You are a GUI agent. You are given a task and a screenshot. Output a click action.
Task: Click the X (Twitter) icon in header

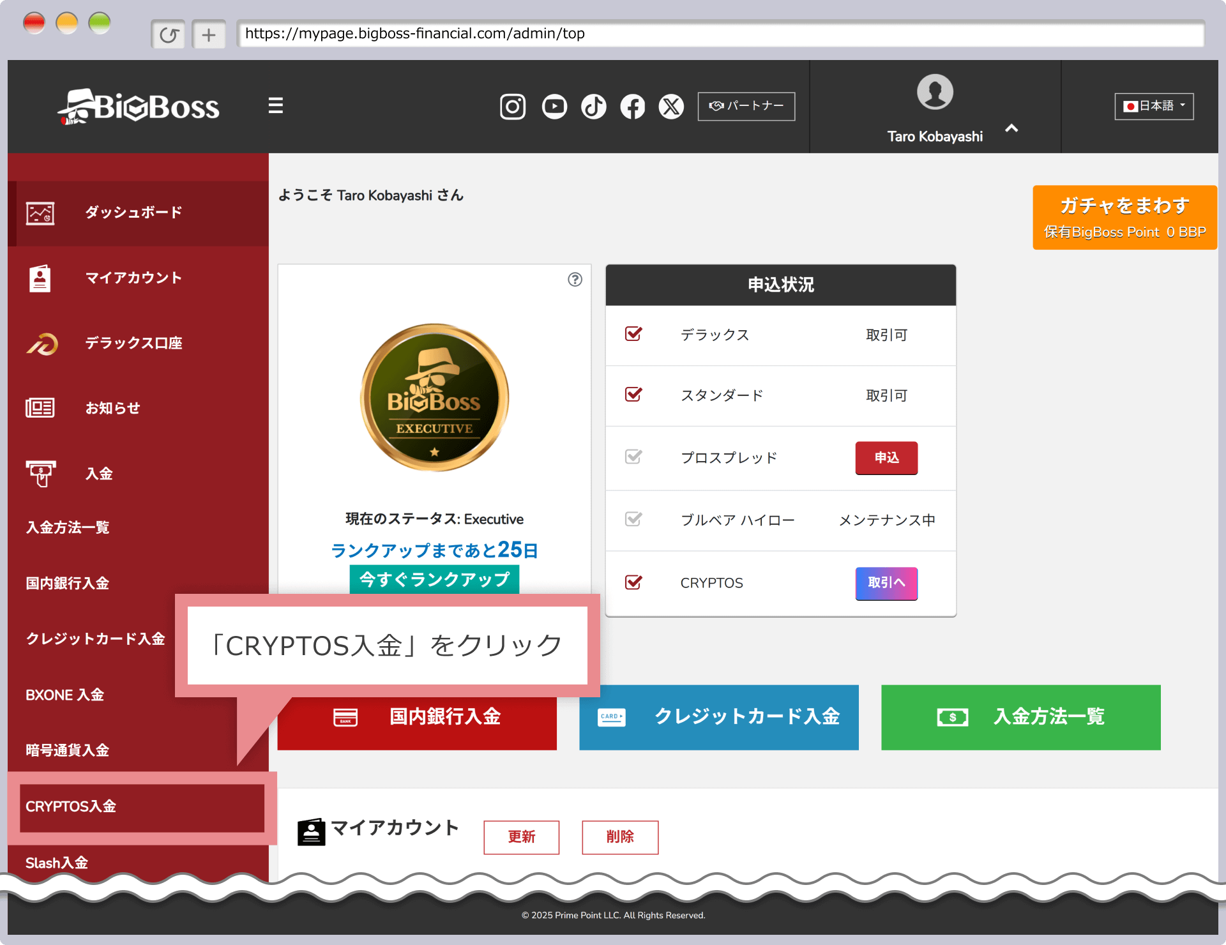click(671, 107)
